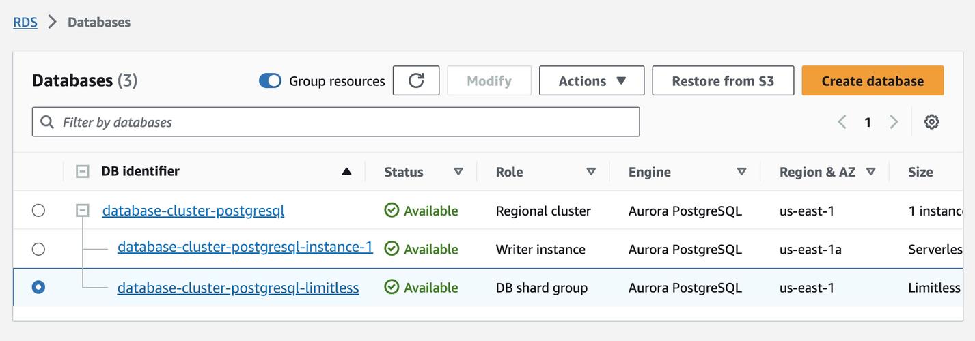975x341 pixels.
Task: Click the Create database button
Action: (872, 80)
